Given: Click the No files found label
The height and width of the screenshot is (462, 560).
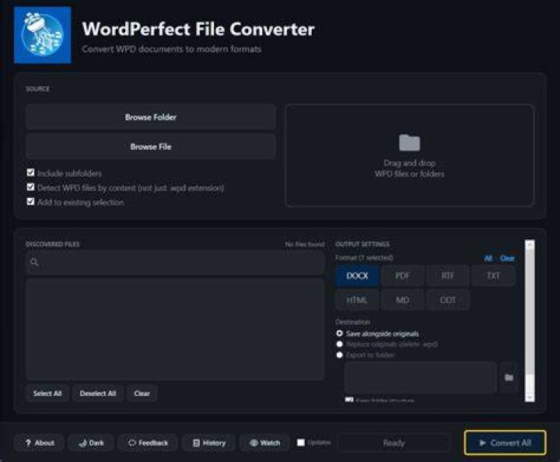Looking at the screenshot, I should click(x=305, y=244).
